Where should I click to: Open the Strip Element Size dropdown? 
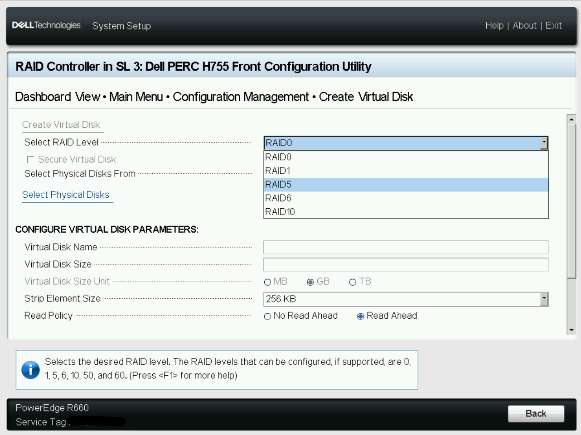(544, 299)
